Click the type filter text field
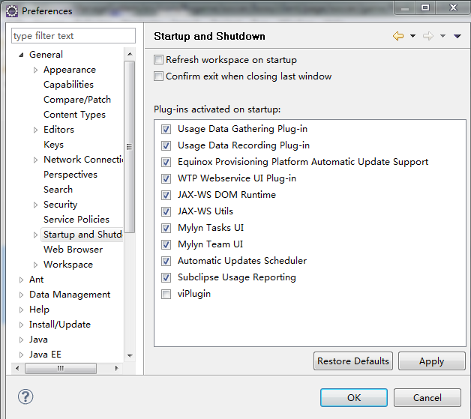Screen dimensions: 471x419 pyautogui.click(x=73, y=36)
